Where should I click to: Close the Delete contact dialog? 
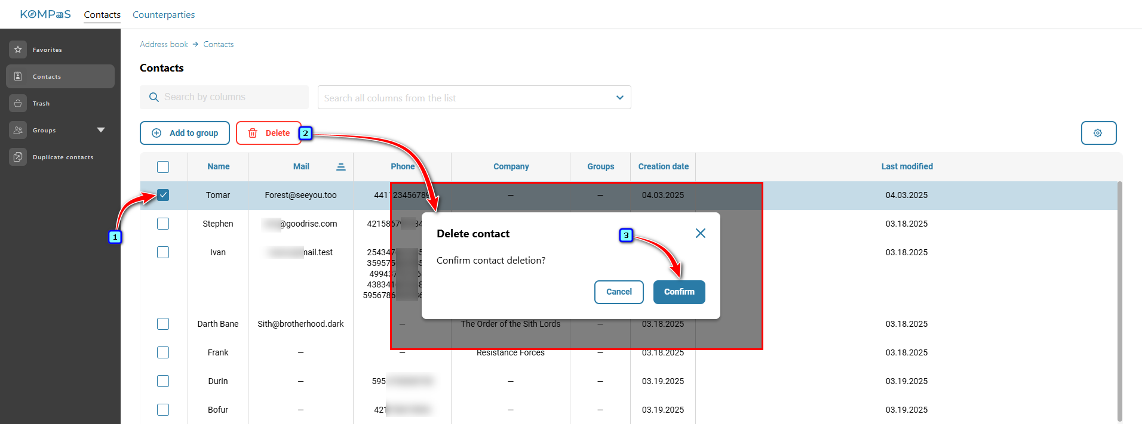pos(701,233)
